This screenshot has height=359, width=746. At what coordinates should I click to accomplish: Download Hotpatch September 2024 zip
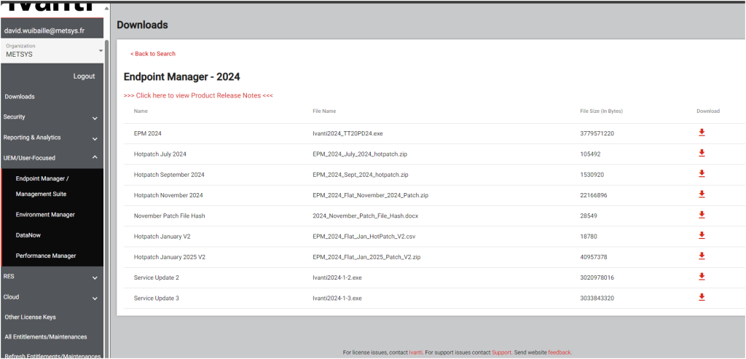tap(702, 173)
